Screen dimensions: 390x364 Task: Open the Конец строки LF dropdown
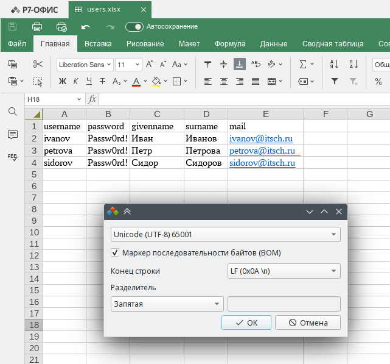(x=284, y=271)
